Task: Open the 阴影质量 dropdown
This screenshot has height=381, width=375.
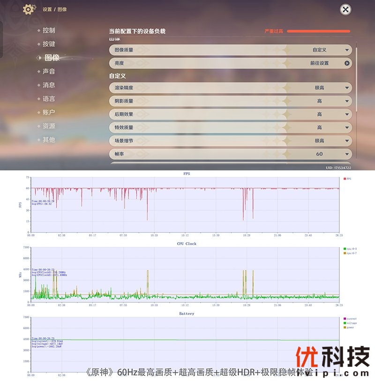Action: click(x=347, y=101)
